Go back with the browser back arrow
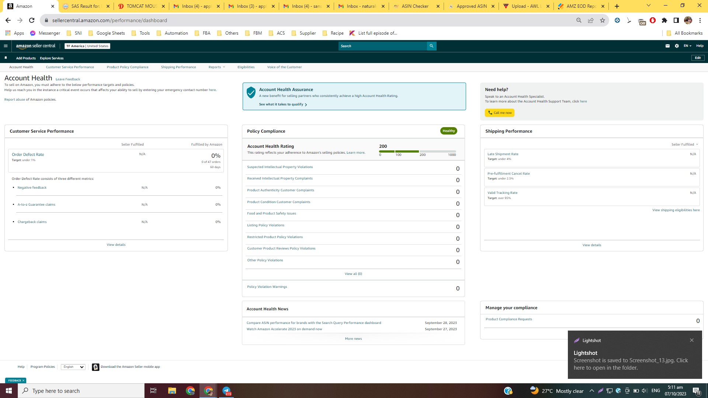 coord(8,20)
